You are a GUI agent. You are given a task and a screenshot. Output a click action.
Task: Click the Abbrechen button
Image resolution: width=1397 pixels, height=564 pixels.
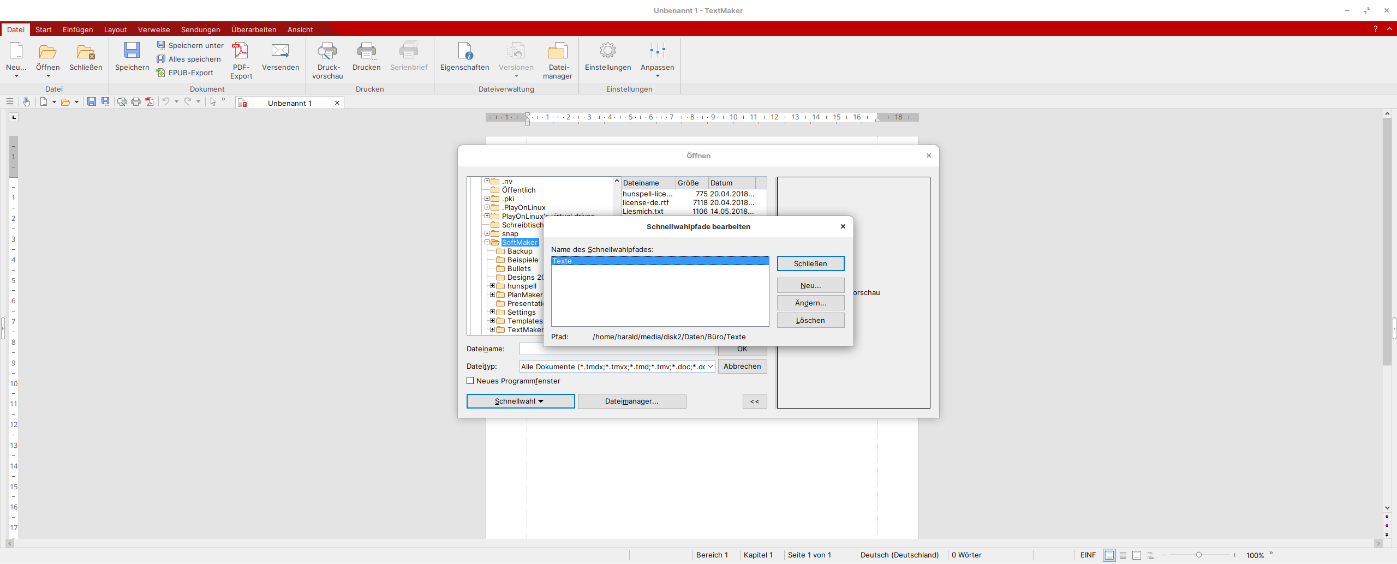[x=743, y=367]
